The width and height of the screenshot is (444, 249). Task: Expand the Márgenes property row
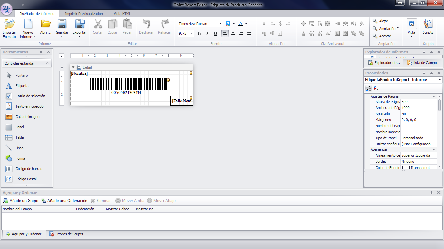point(372,120)
